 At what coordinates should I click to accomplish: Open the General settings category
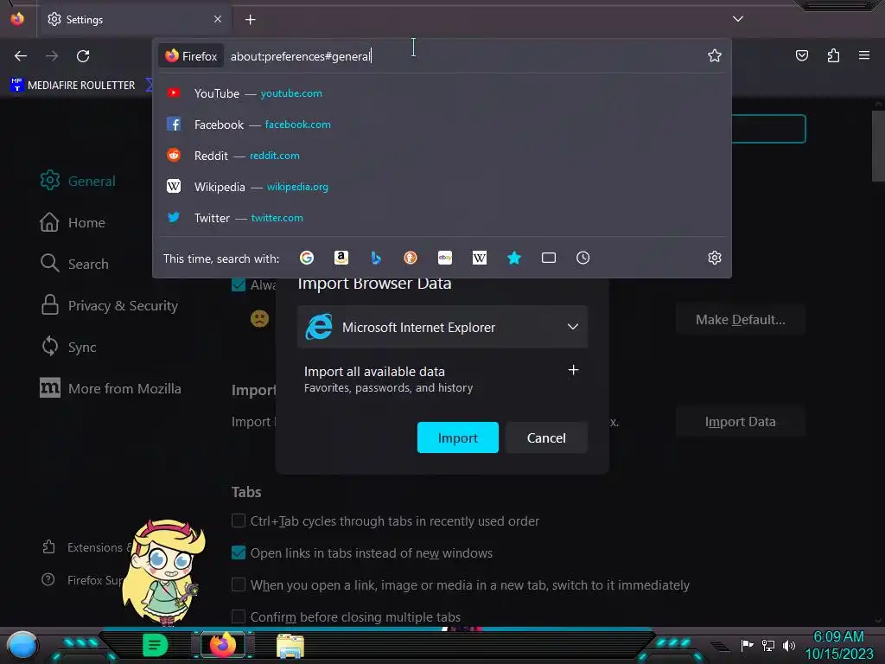tap(78, 181)
